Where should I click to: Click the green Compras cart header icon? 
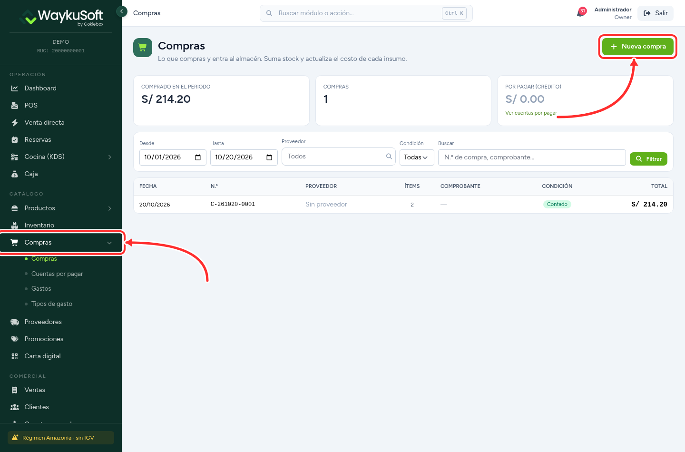[x=143, y=48]
